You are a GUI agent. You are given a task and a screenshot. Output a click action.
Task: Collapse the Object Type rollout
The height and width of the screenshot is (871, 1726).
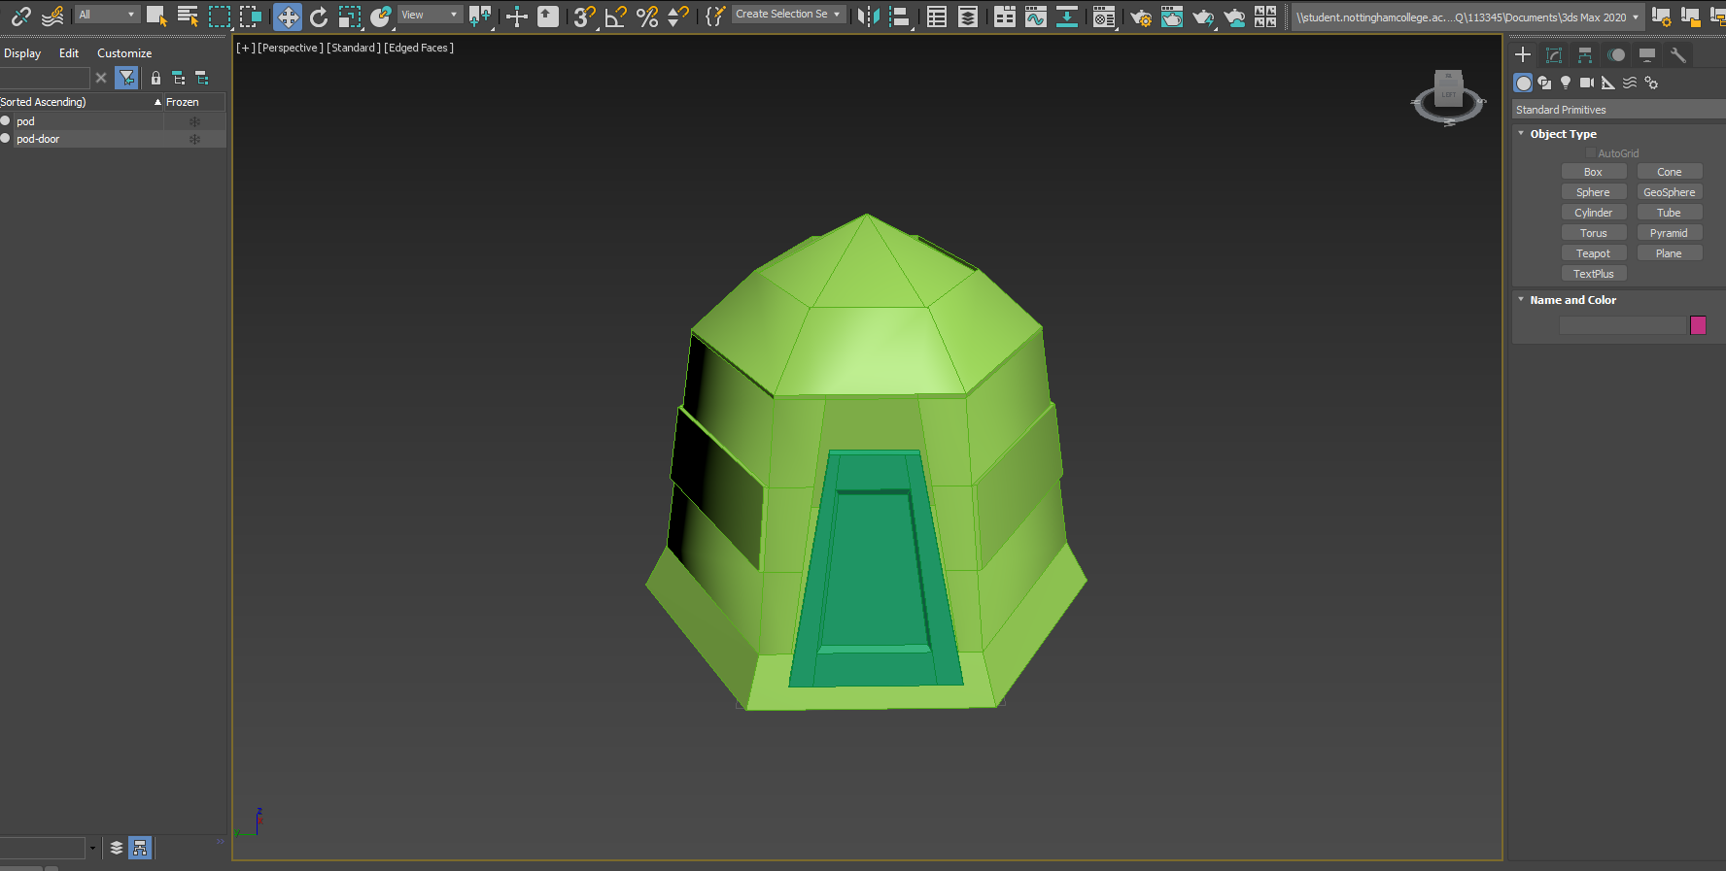(x=1563, y=134)
